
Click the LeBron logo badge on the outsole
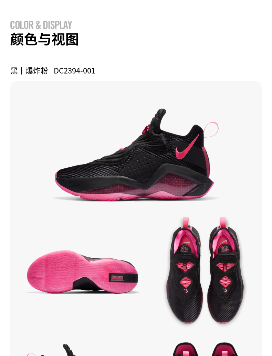point(117,277)
